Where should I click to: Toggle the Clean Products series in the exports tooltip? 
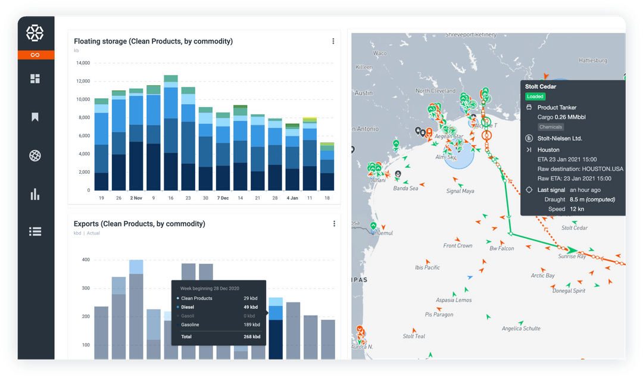(198, 298)
